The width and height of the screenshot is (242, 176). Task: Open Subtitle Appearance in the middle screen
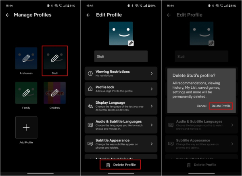coord(121,144)
